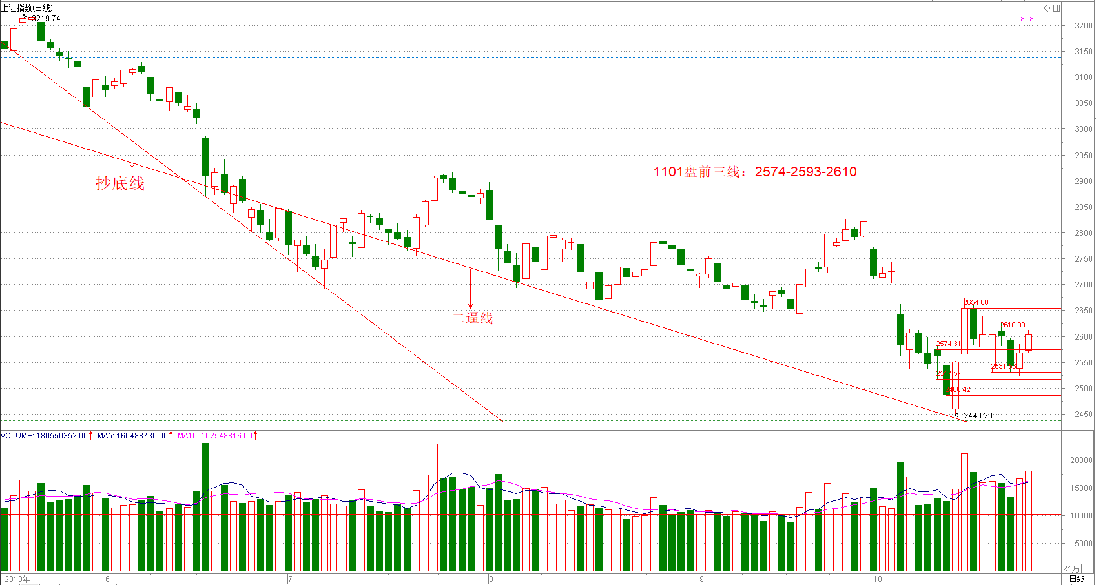
Task: Click the red up arrow after VOLUME value
Action: point(91,436)
